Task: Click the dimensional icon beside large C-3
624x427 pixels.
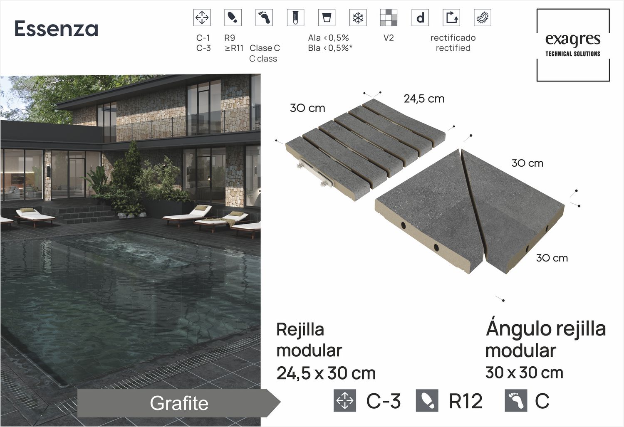Action: coord(345,401)
